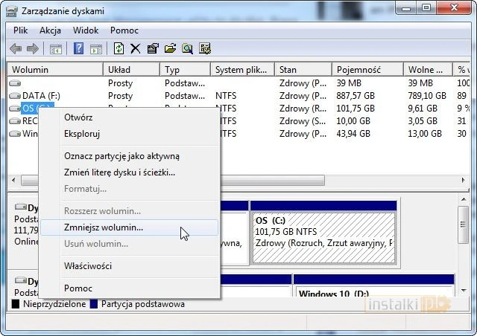Click right arrow of horizontal scrollbar
477x336 pixels.
(464, 180)
